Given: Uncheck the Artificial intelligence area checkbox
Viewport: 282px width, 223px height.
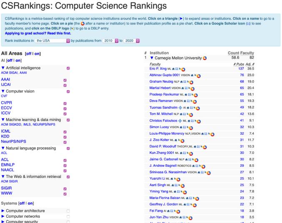Looking at the screenshot, I should 68,68.
